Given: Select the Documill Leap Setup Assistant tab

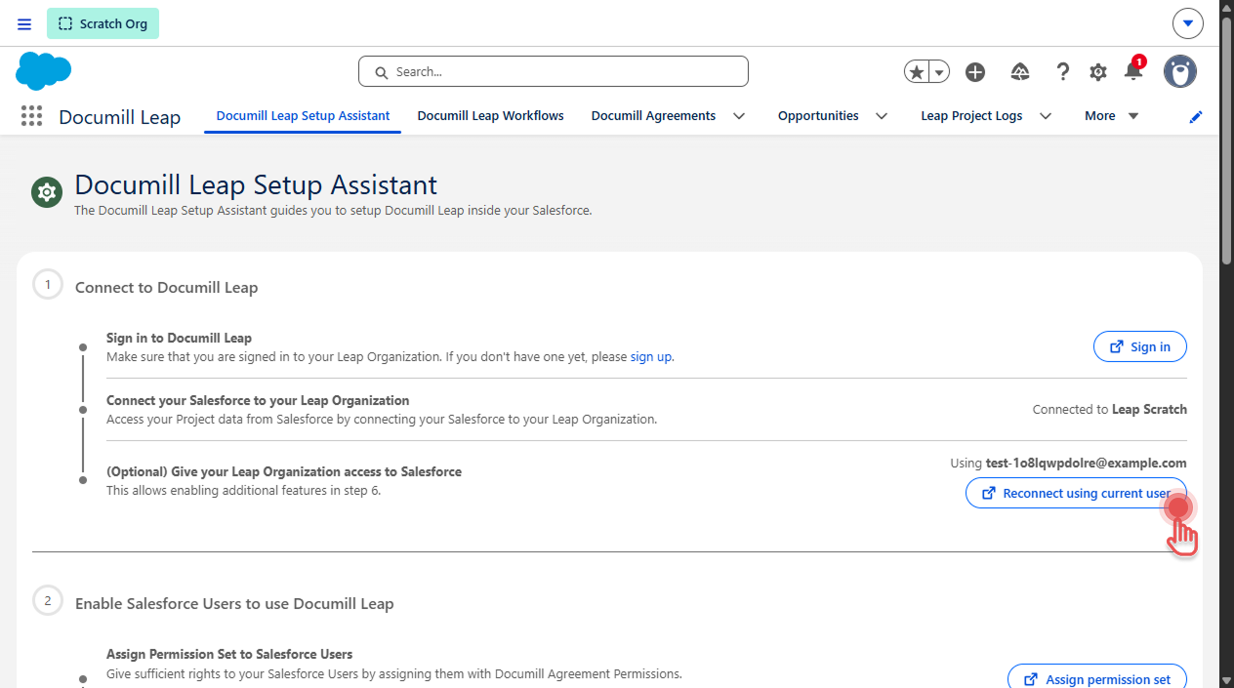Looking at the screenshot, I should (x=303, y=115).
